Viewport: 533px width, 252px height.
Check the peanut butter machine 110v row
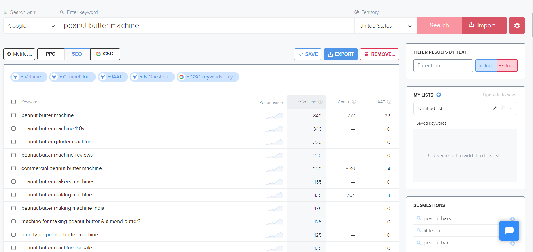point(13,128)
